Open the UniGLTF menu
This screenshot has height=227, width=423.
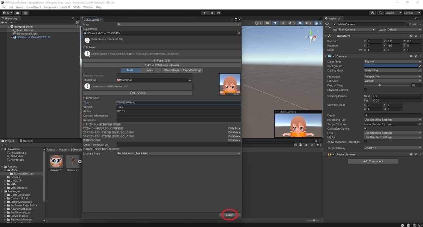[x=65, y=7]
